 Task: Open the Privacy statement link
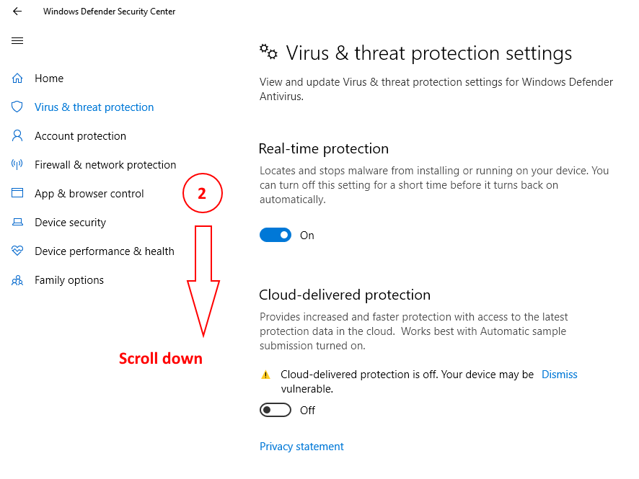click(x=301, y=447)
